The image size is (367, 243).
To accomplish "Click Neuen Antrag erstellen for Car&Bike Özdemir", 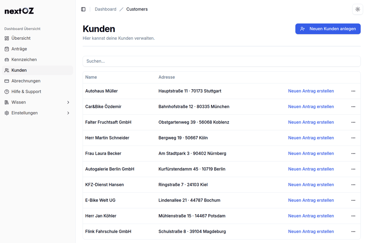I will [x=311, y=107].
